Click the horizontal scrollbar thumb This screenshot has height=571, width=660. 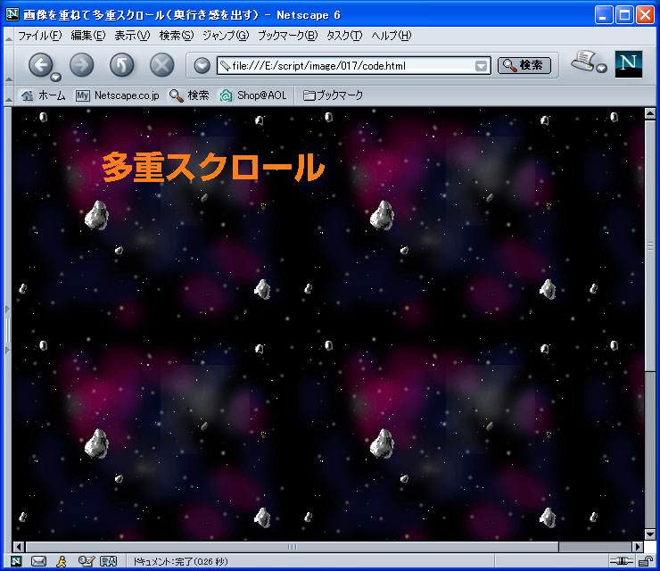point(293,547)
